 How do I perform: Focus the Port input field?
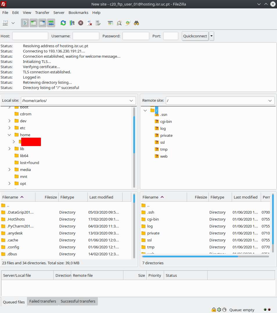point(171,36)
